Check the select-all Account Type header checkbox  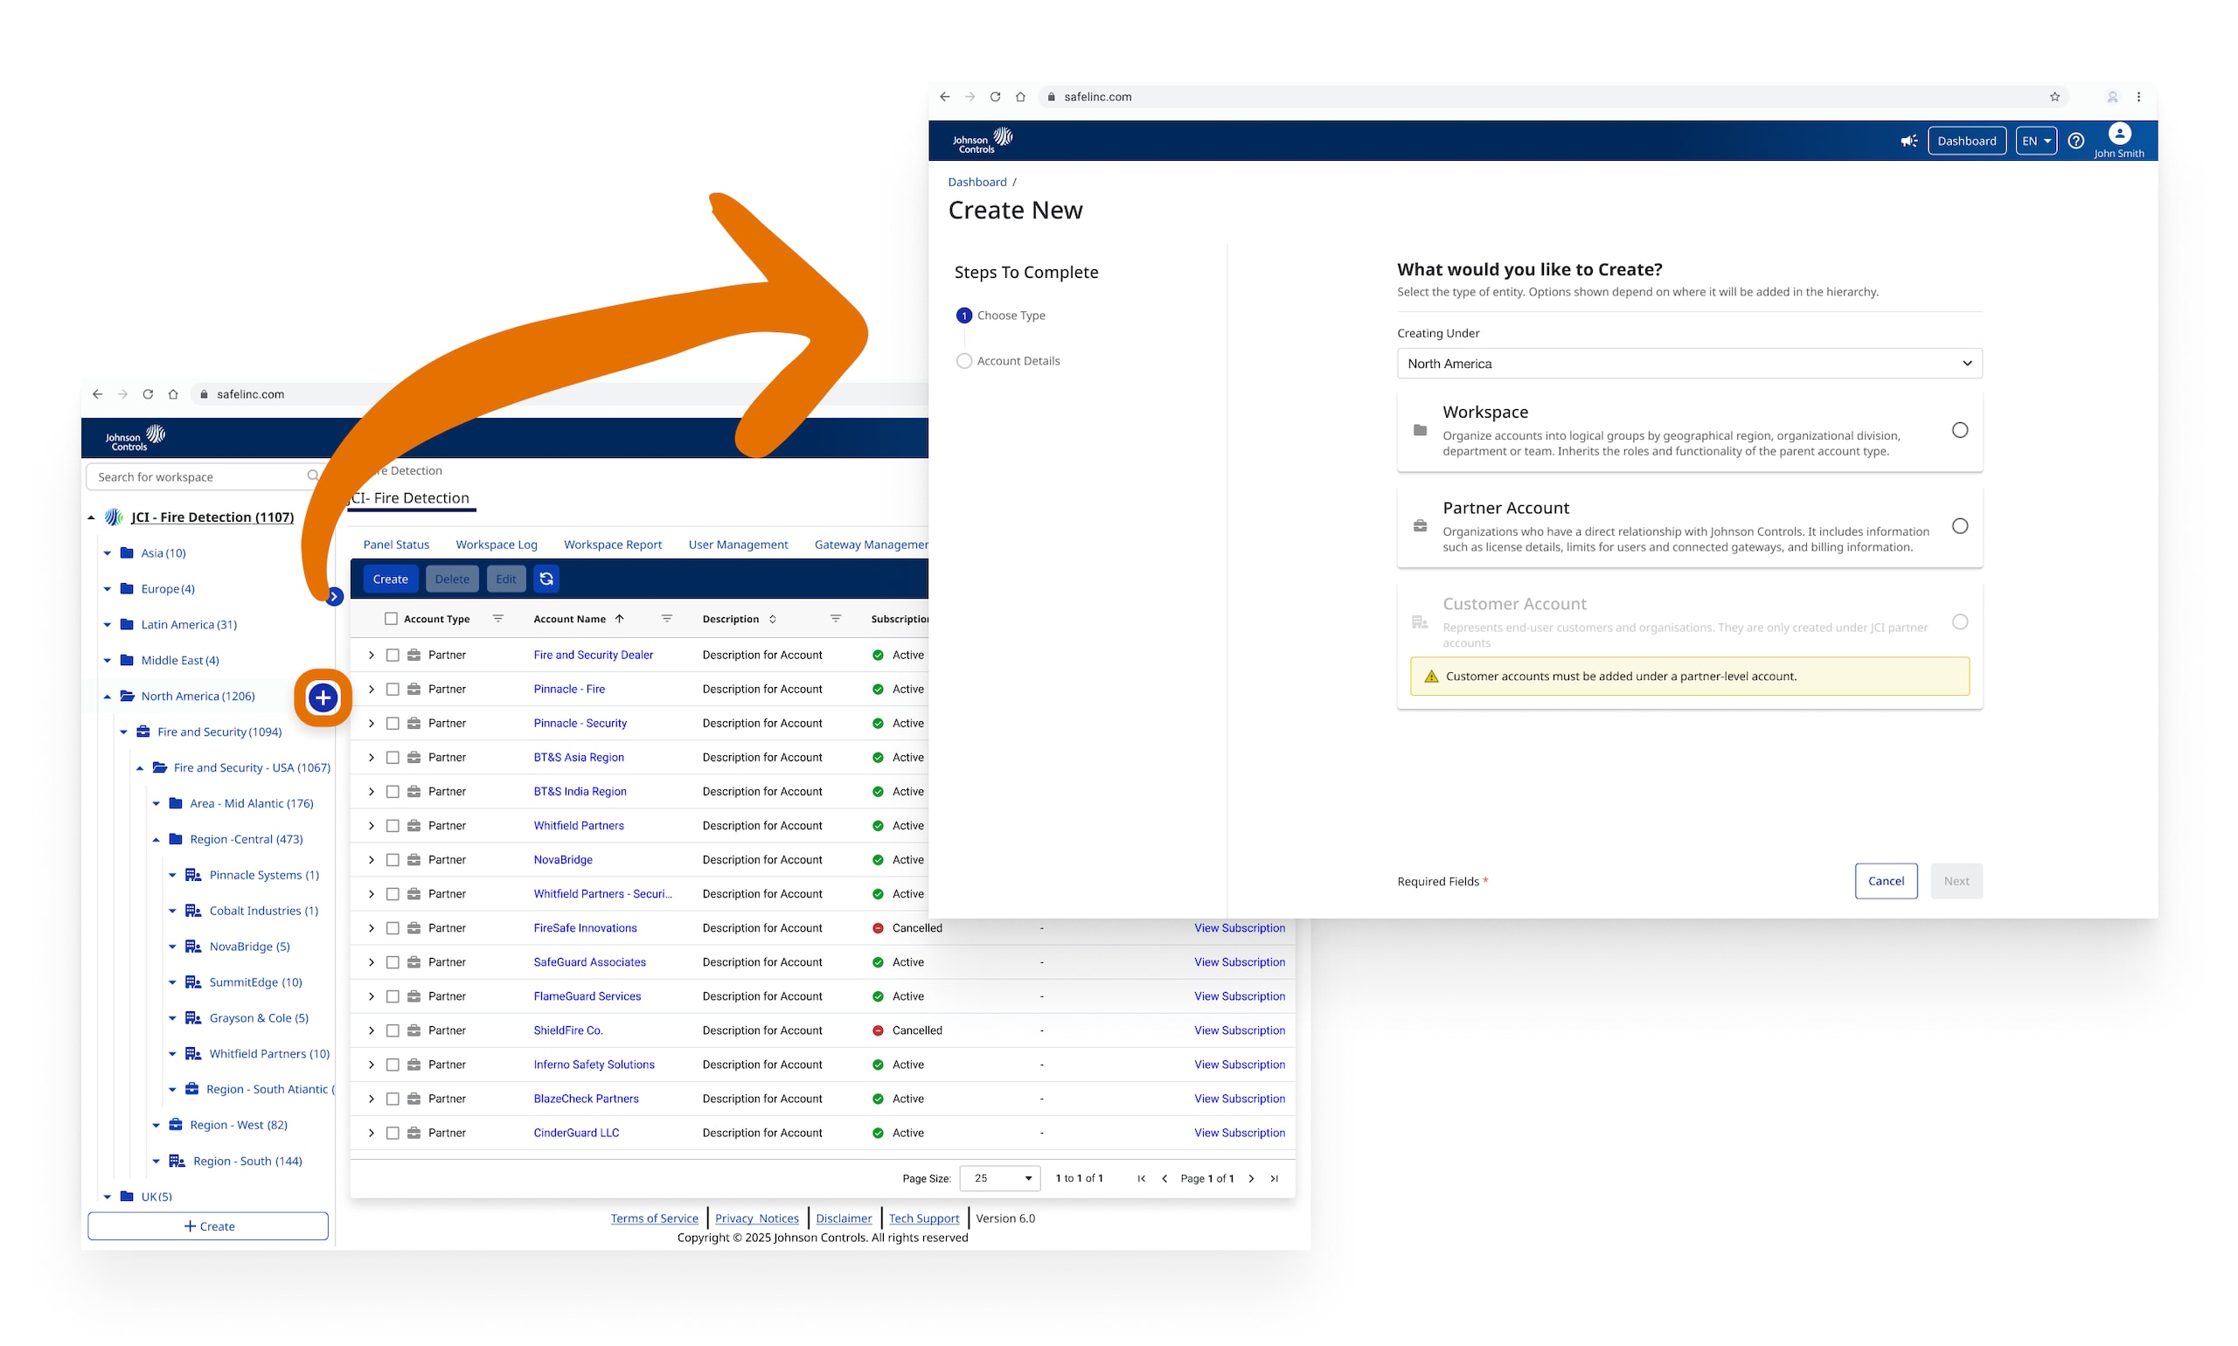point(391,619)
